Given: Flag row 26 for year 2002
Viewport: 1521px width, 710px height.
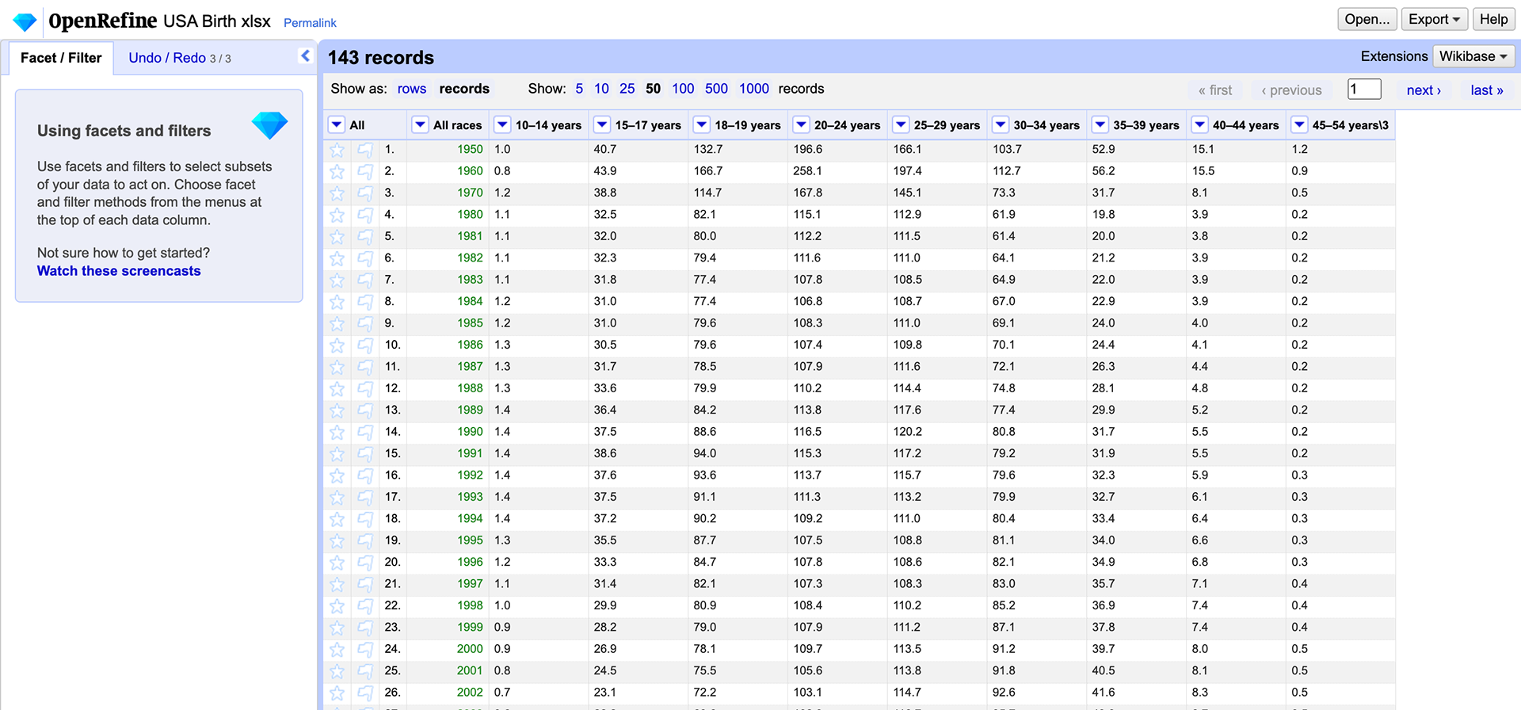Looking at the screenshot, I should pos(365,693).
